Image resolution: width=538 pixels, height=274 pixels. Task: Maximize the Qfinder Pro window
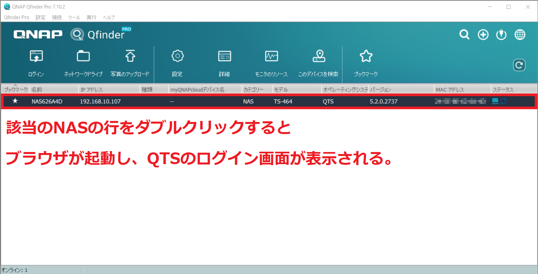pyautogui.click(x=509, y=7)
